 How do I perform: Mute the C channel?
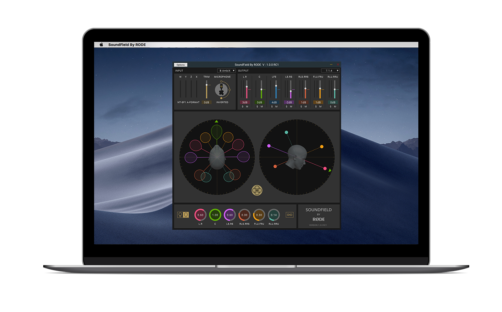pyautogui.click(x=261, y=107)
